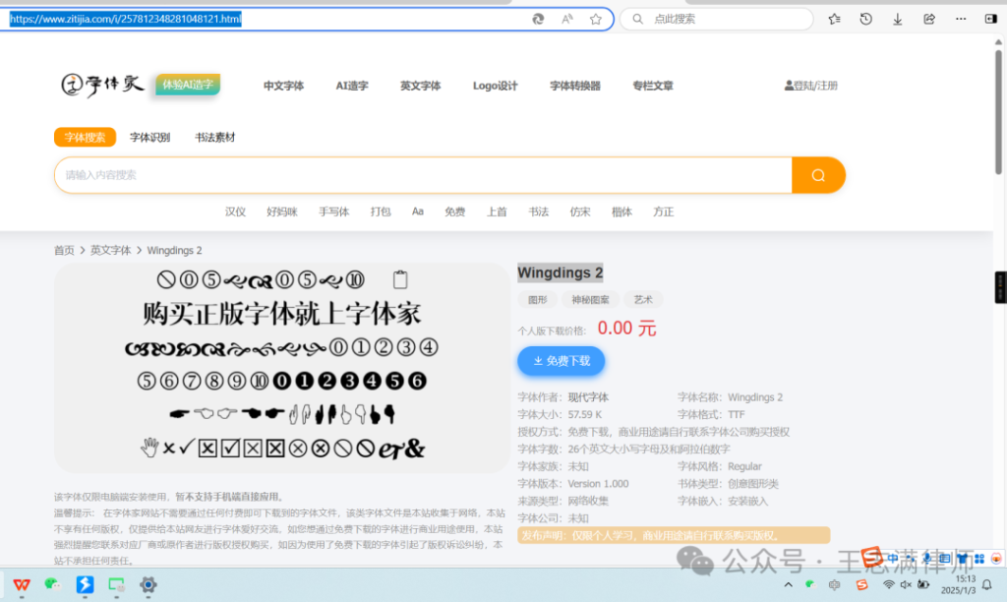This screenshot has height=602, width=1007.
Task: Open browsing History icon
Action: (864, 19)
